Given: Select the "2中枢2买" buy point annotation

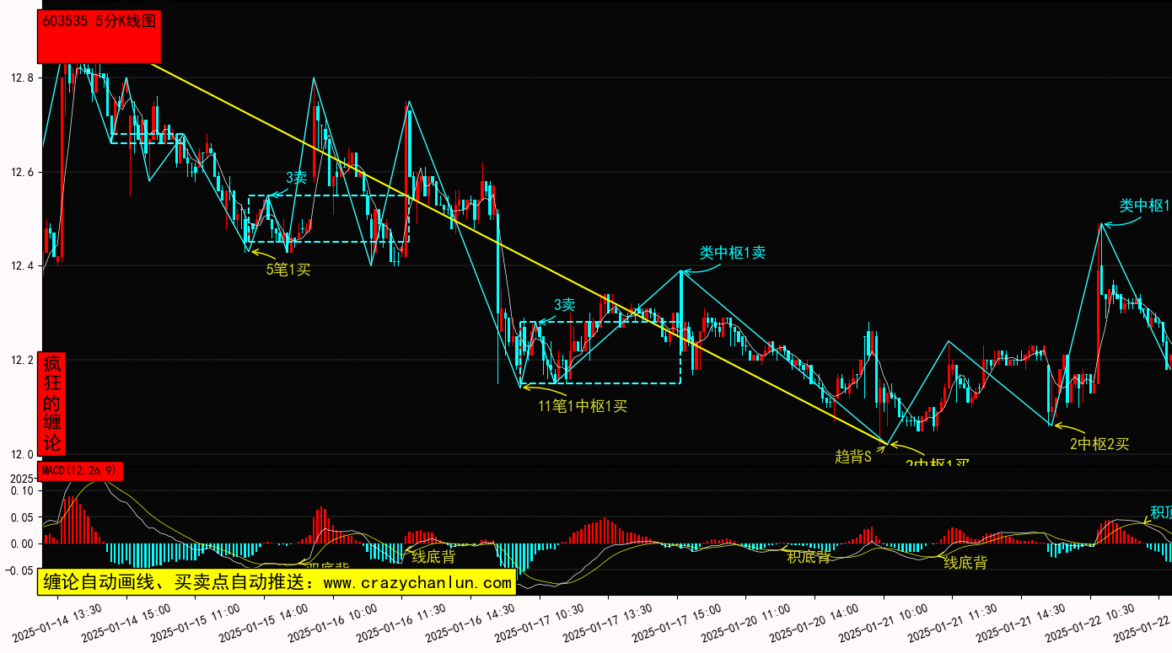Looking at the screenshot, I should (x=1099, y=444).
